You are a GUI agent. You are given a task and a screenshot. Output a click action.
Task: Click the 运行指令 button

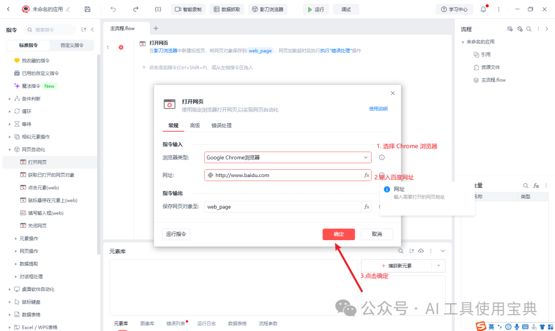point(176,234)
